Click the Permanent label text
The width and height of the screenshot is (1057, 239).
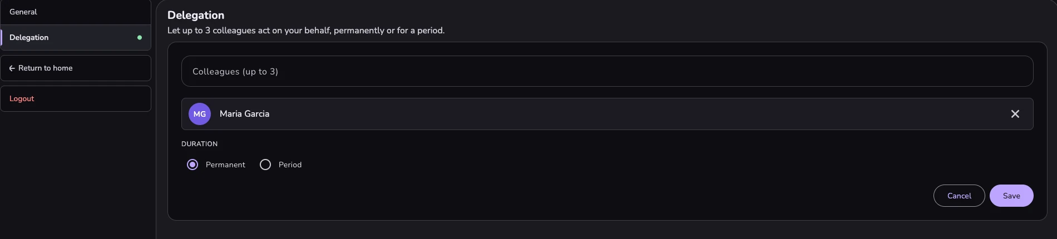pyautogui.click(x=225, y=165)
